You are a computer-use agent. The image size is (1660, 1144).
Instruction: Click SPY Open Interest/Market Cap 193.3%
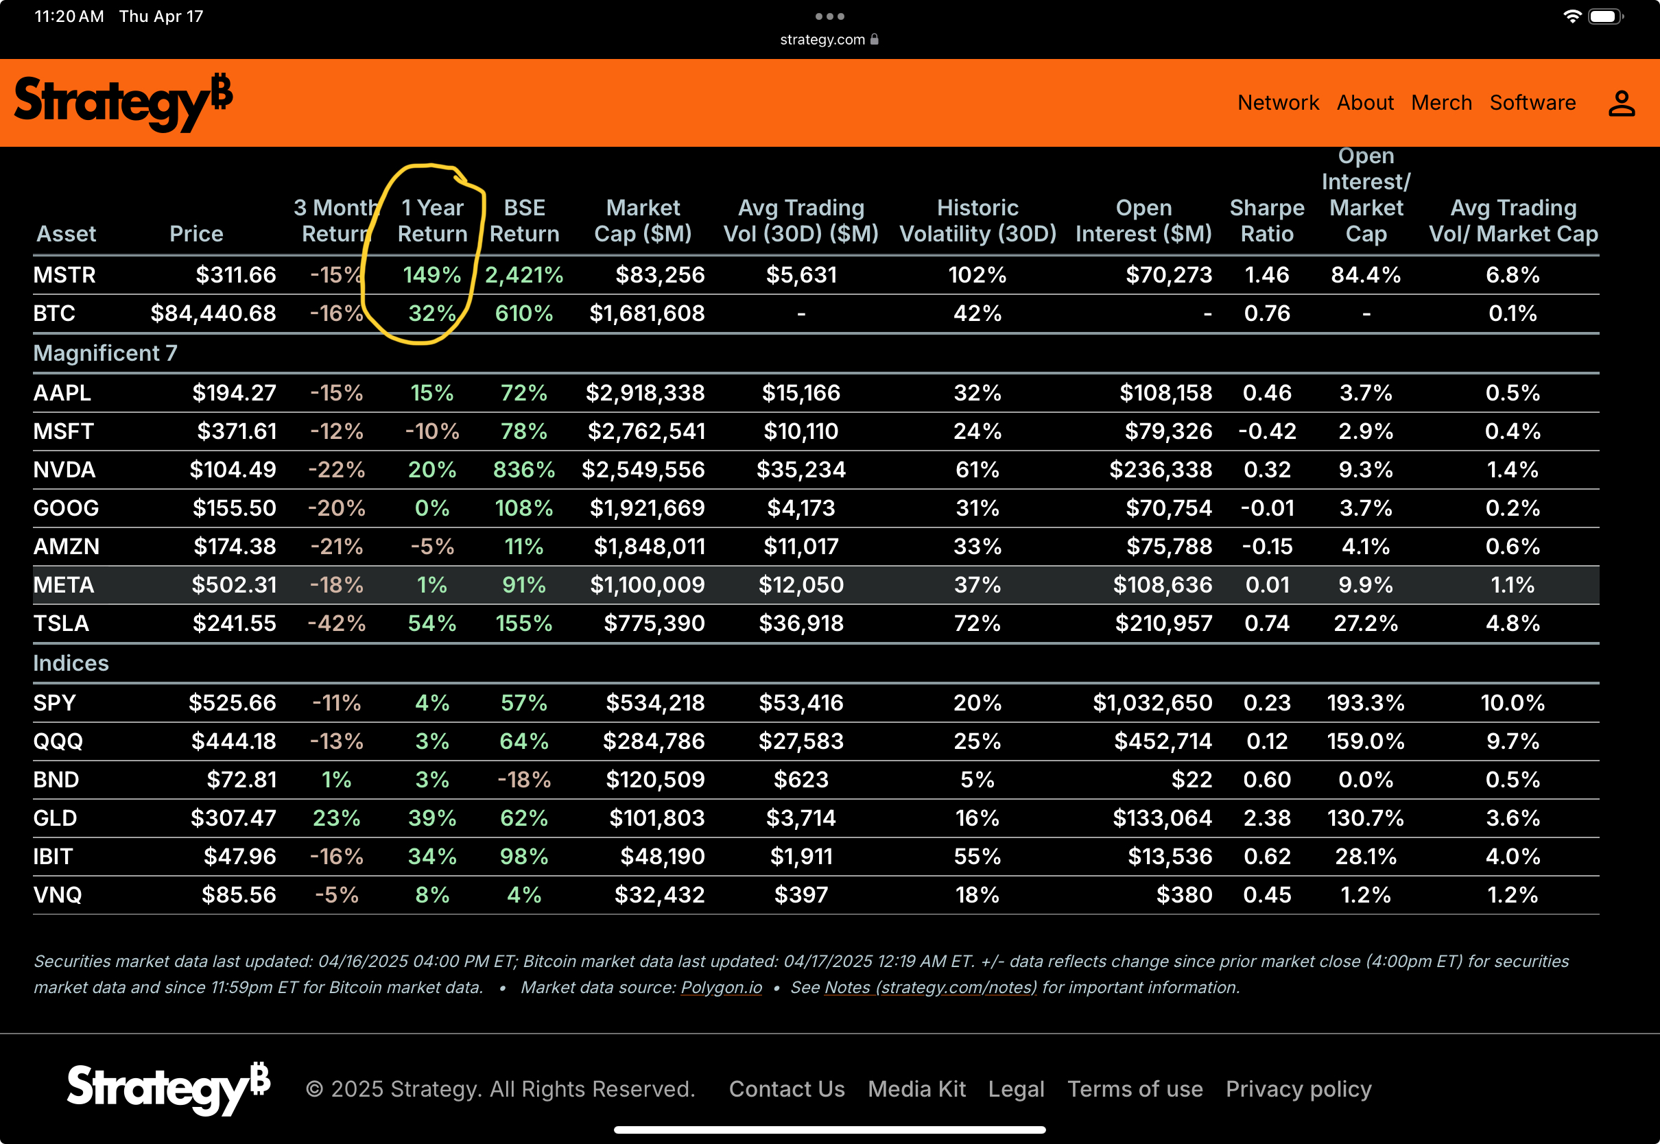click(1366, 702)
